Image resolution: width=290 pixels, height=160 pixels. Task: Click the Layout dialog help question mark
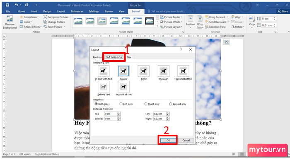(x=181, y=50)
